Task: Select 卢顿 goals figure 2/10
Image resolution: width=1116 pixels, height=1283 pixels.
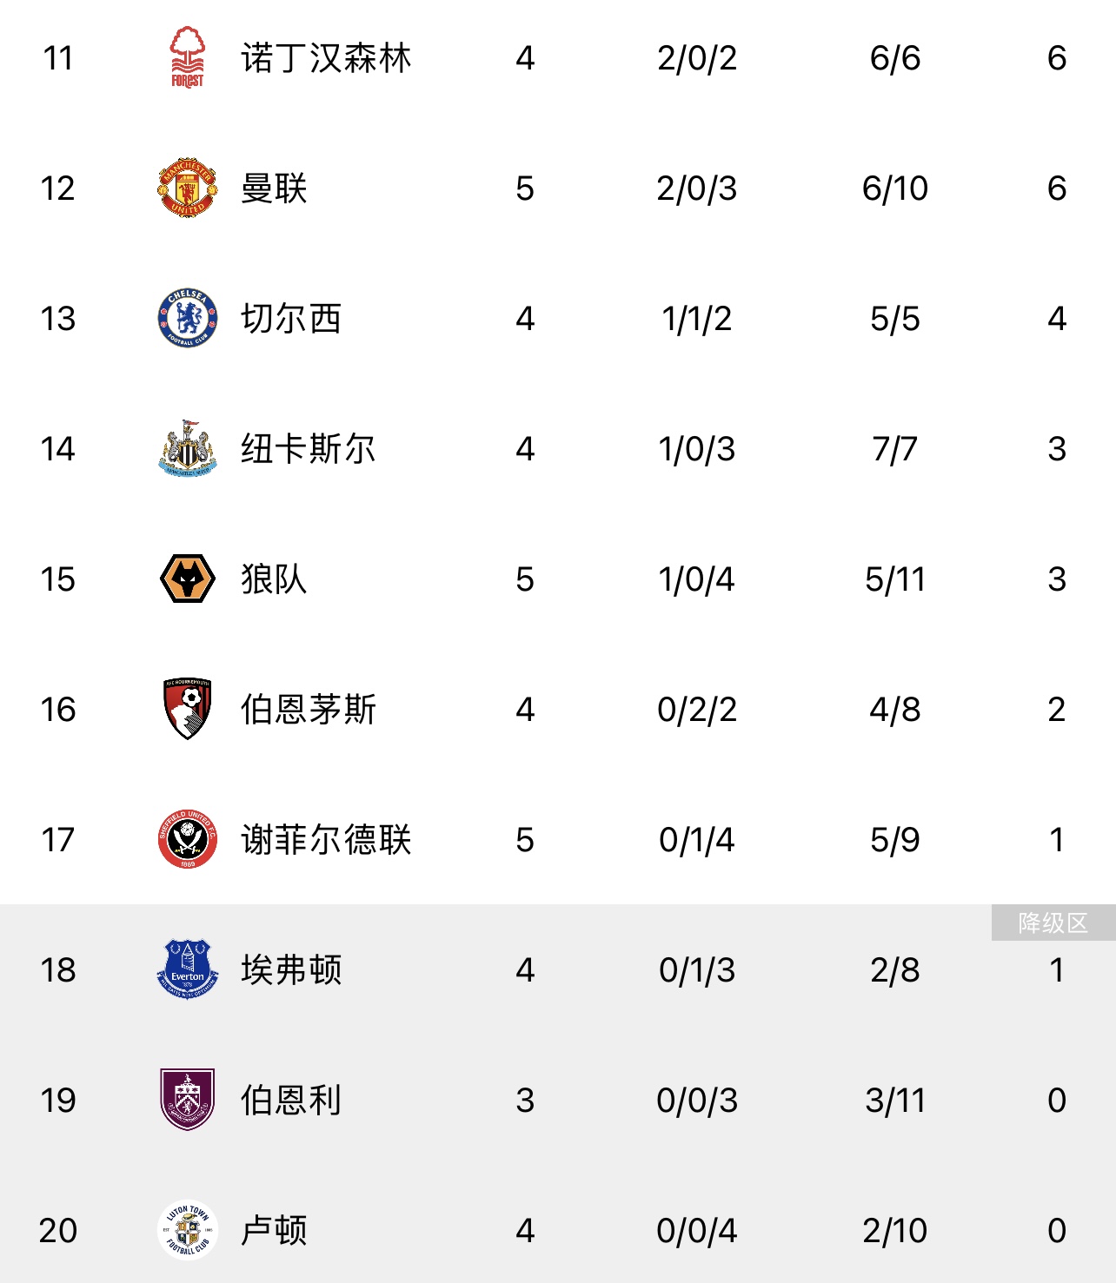Action: pyautogui.click(x=894, y=1231)
